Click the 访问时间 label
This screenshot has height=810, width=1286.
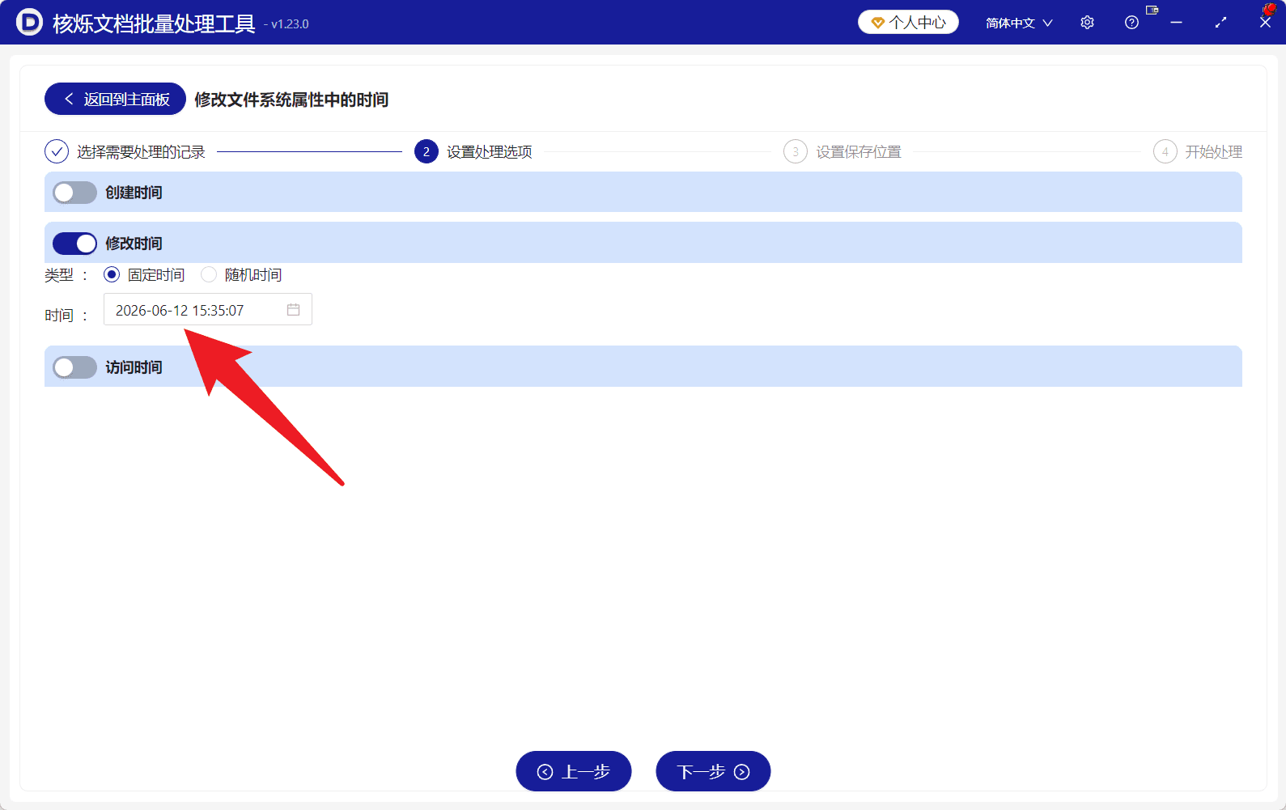pos(134,367)
